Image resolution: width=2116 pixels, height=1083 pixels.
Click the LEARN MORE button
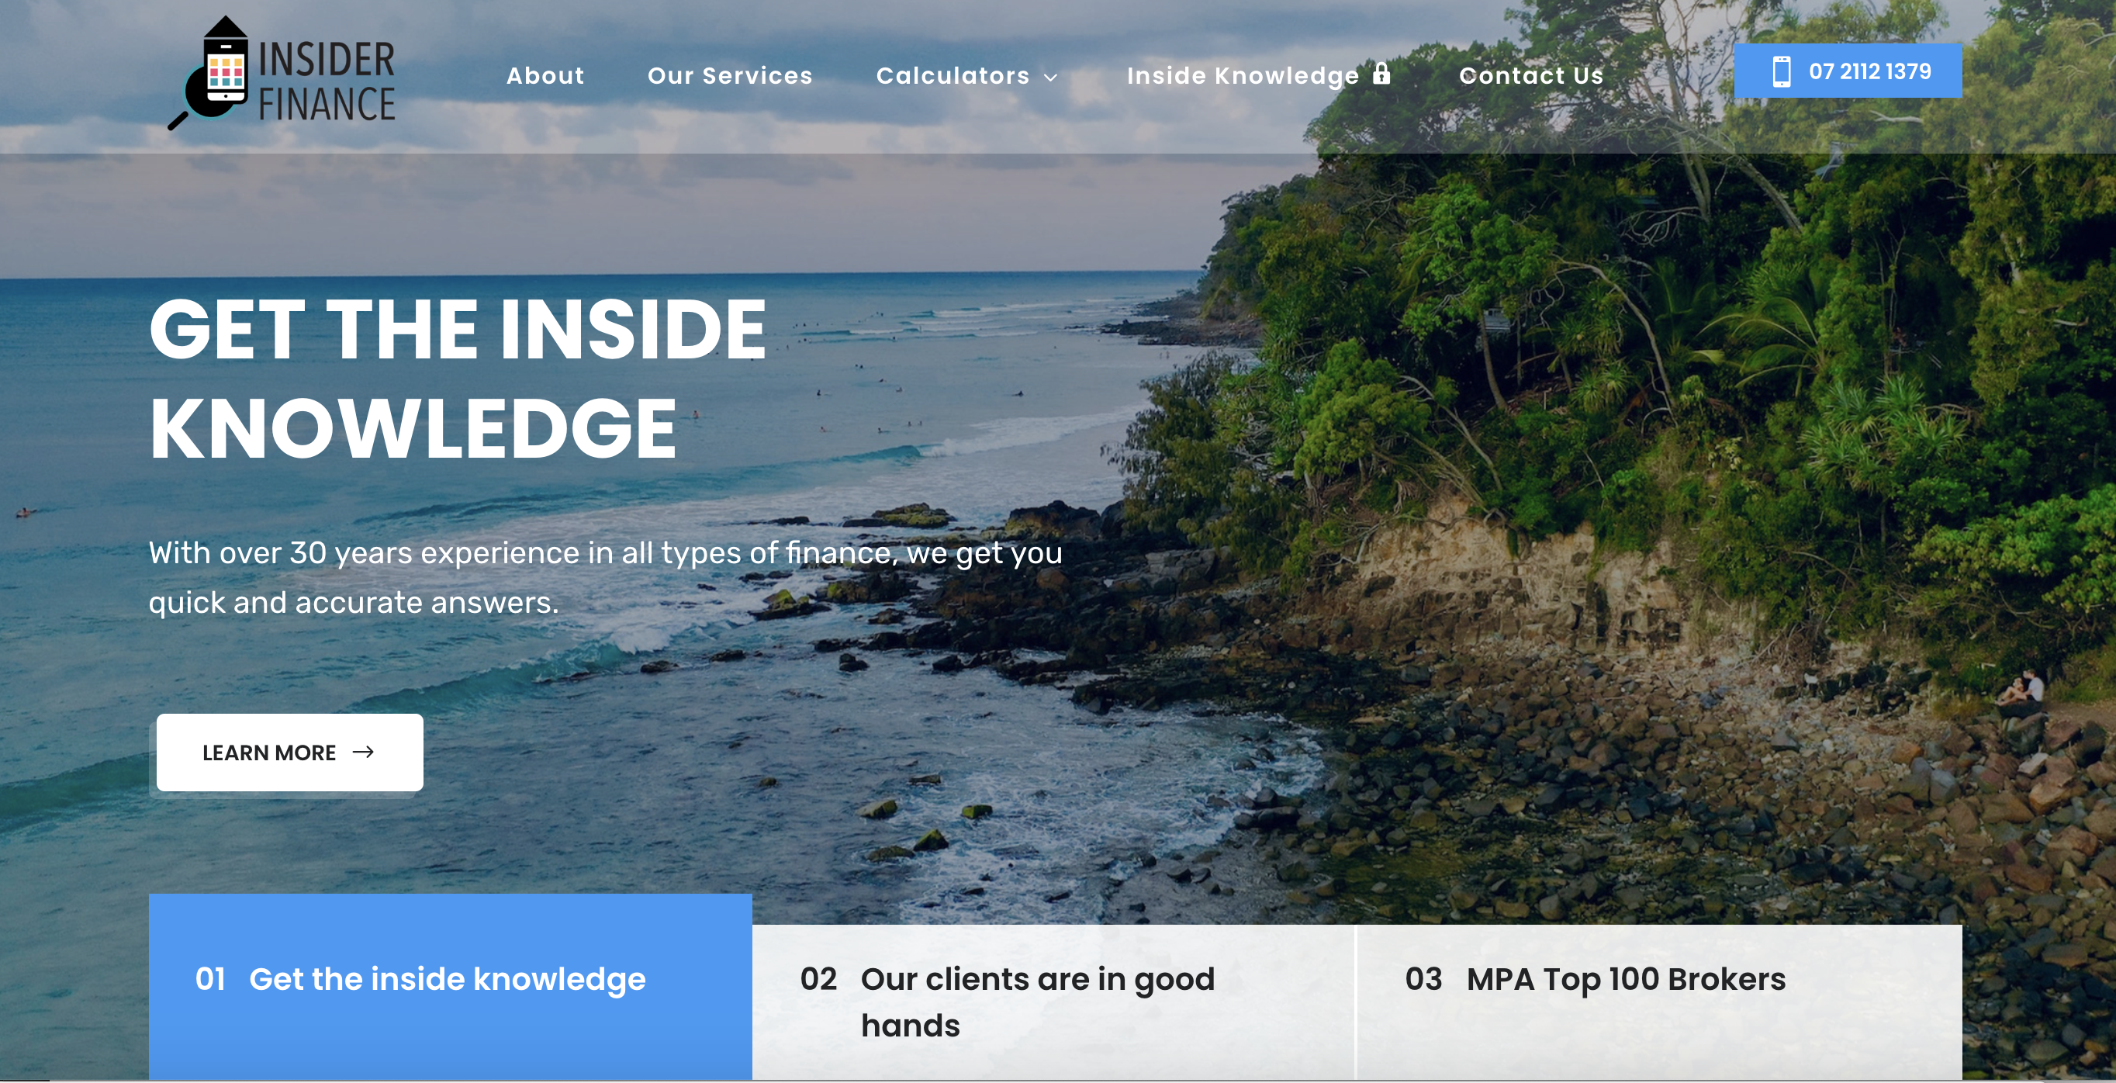[290, 752]
